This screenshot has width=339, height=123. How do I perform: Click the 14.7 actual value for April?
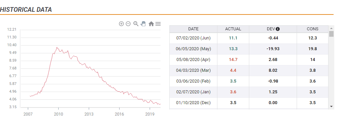[x=233, y=60]
